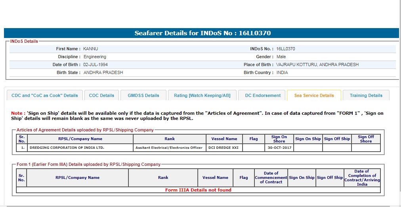Click Form 1 table Sign On Ship header
This screenshot has width=401, height=207.
302,178
